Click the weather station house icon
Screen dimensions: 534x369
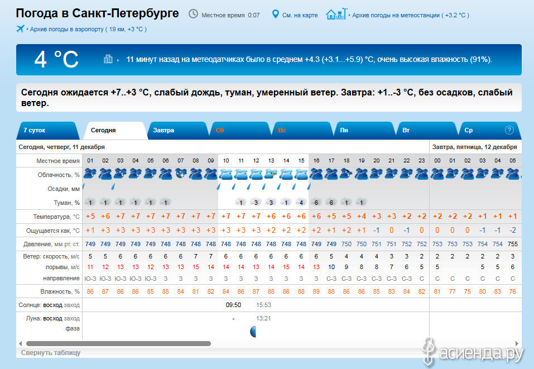pos(334,14)
